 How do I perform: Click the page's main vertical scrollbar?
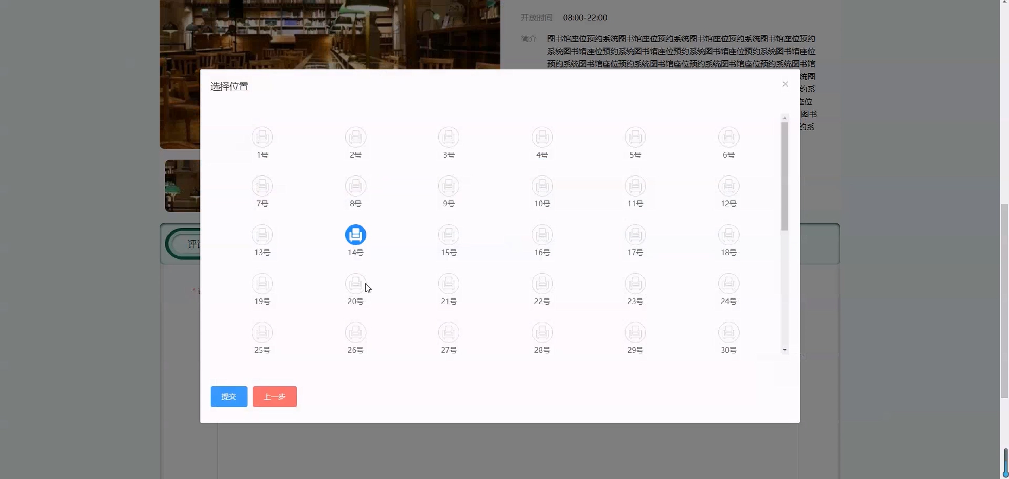tap(1005, 301)
